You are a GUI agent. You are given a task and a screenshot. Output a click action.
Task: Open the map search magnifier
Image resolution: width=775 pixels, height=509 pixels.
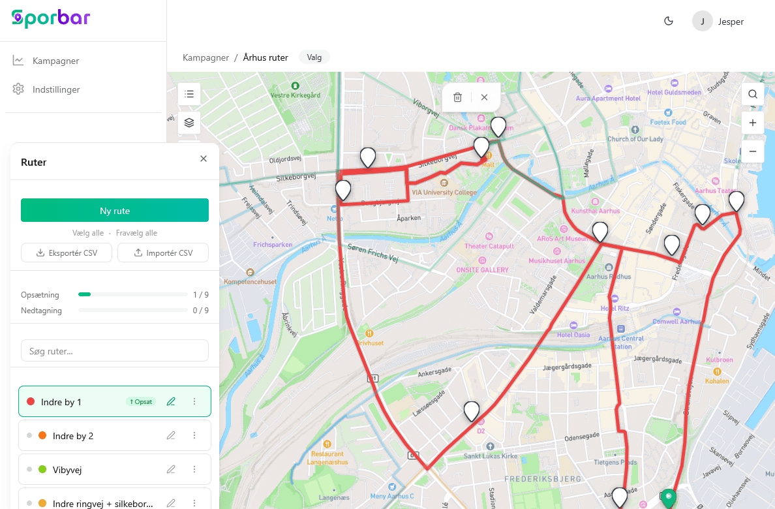pyautogui.click(x=753, y=94)
